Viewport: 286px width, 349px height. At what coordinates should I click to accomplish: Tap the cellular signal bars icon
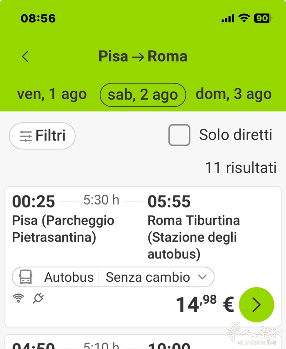228,18
